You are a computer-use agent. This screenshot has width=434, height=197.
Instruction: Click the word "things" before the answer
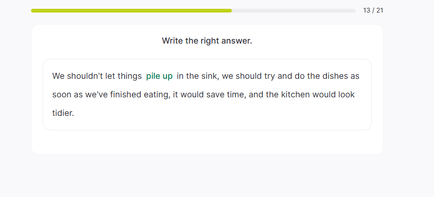point(129,76)
